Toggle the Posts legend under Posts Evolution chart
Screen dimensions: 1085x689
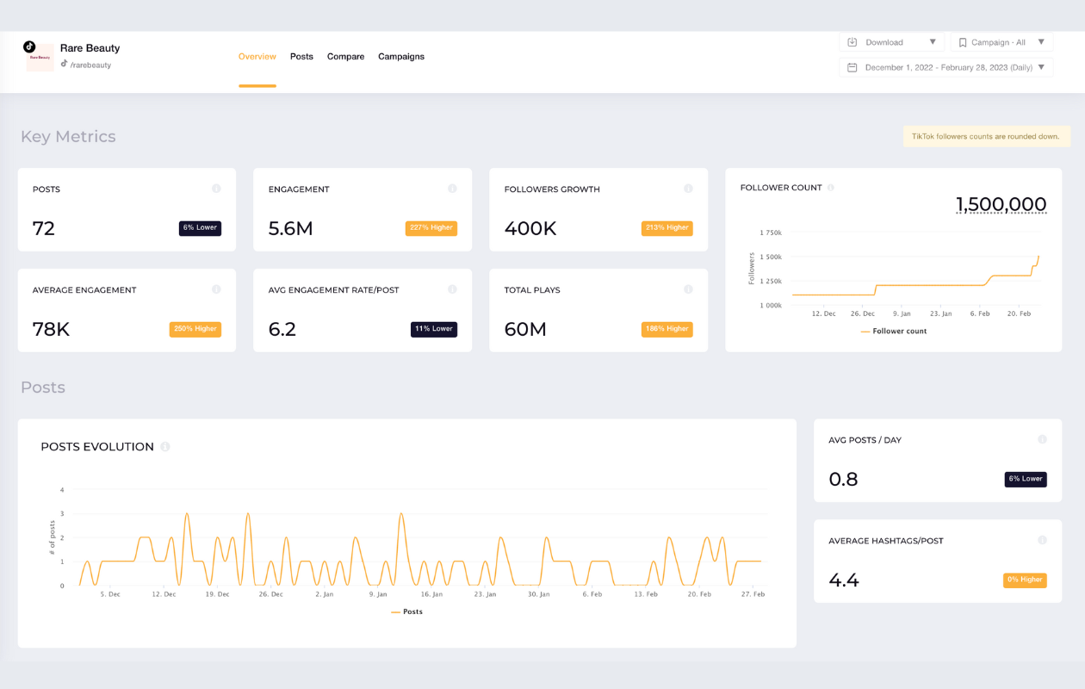pos(406,611)
